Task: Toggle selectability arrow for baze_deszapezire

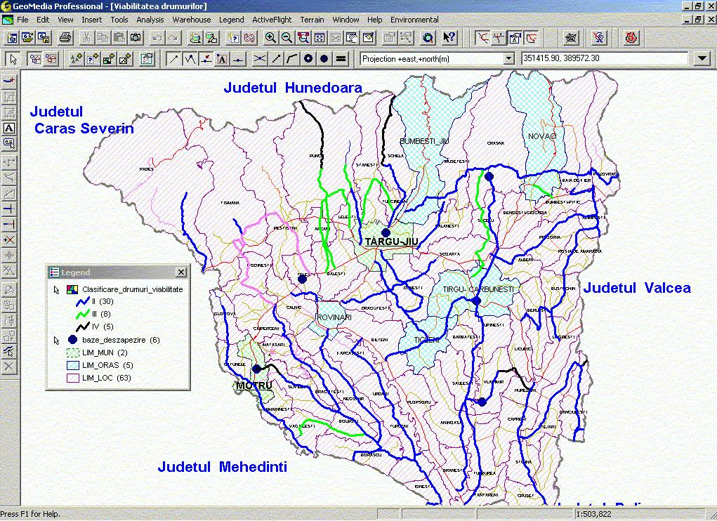Action: coord(57,341)
